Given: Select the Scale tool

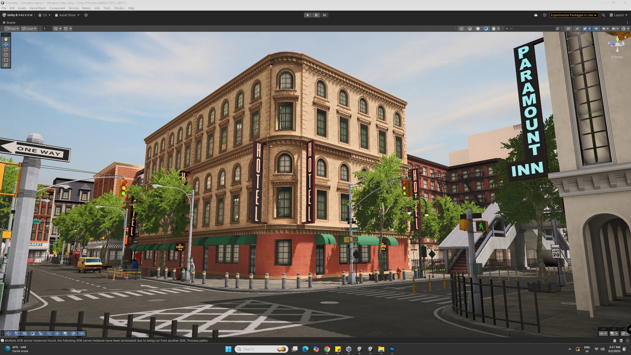Looking at the screenshot, I should 6,55.
